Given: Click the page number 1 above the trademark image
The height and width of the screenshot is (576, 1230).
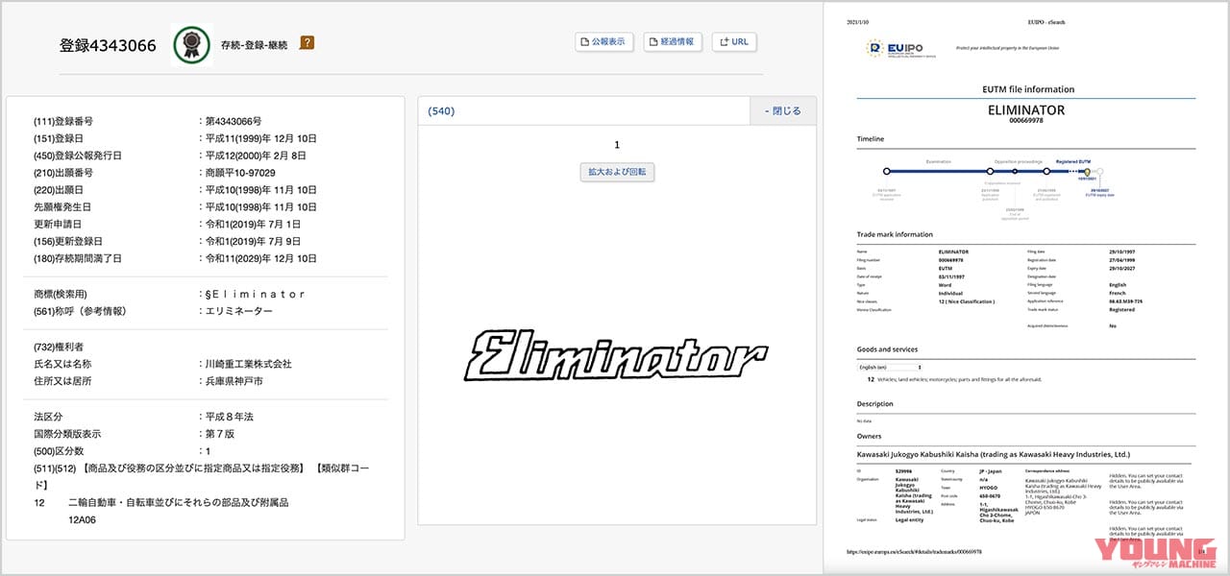Looking at the screenshot, I should 616,144.
